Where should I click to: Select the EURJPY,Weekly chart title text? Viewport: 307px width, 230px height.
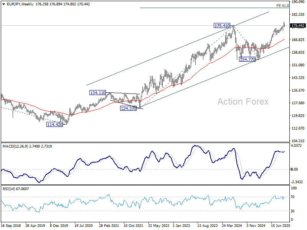(20, 4)
